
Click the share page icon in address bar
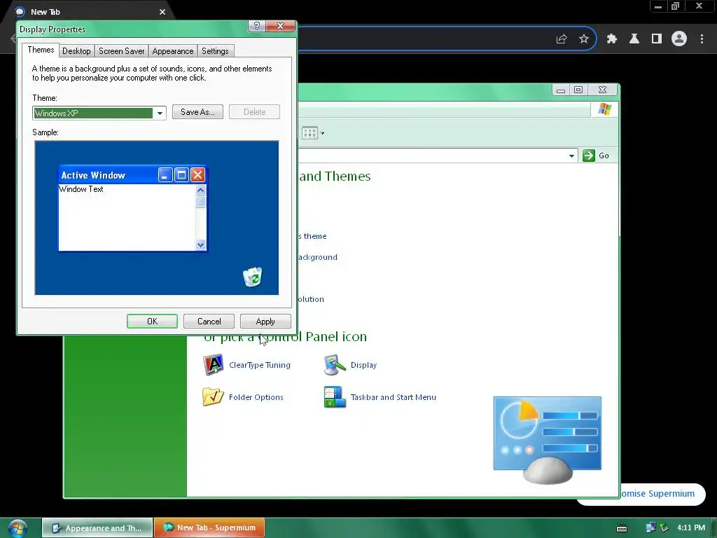[x=562, y=39]
